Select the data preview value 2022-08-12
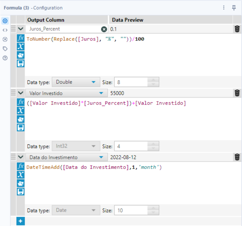 123,157
